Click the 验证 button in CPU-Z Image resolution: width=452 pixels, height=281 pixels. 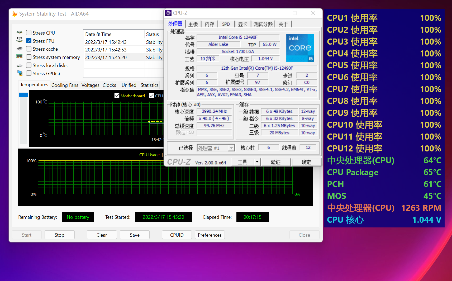276,162
